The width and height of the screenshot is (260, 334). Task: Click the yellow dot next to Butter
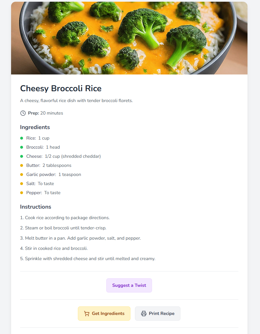point(22,165)
